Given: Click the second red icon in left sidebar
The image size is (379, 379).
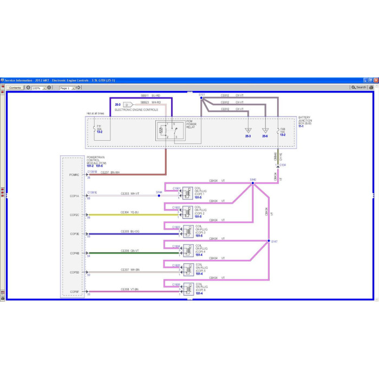Looking at the screenshot, I should [x=3, y=92].
